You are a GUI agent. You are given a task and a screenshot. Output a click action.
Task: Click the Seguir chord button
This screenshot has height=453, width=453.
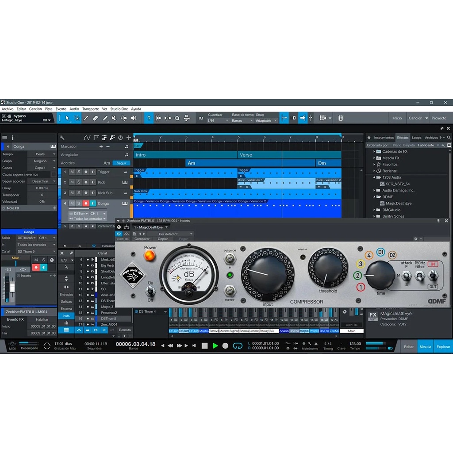click(121, 163)
